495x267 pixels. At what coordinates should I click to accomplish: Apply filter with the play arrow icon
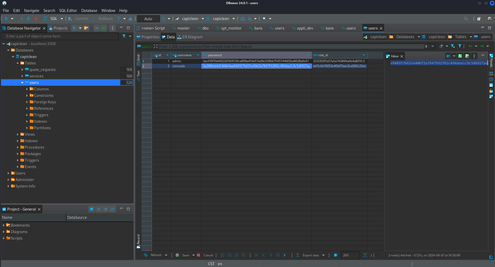[426, 46]
